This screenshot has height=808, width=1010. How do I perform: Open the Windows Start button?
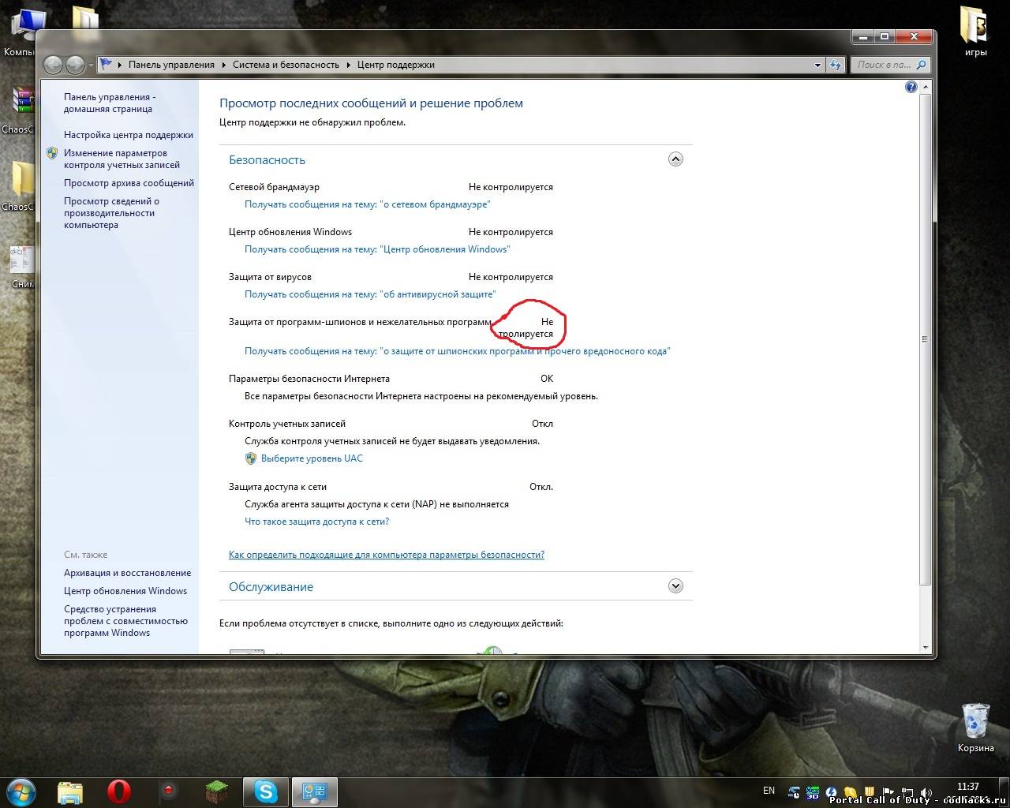point(21,791)
